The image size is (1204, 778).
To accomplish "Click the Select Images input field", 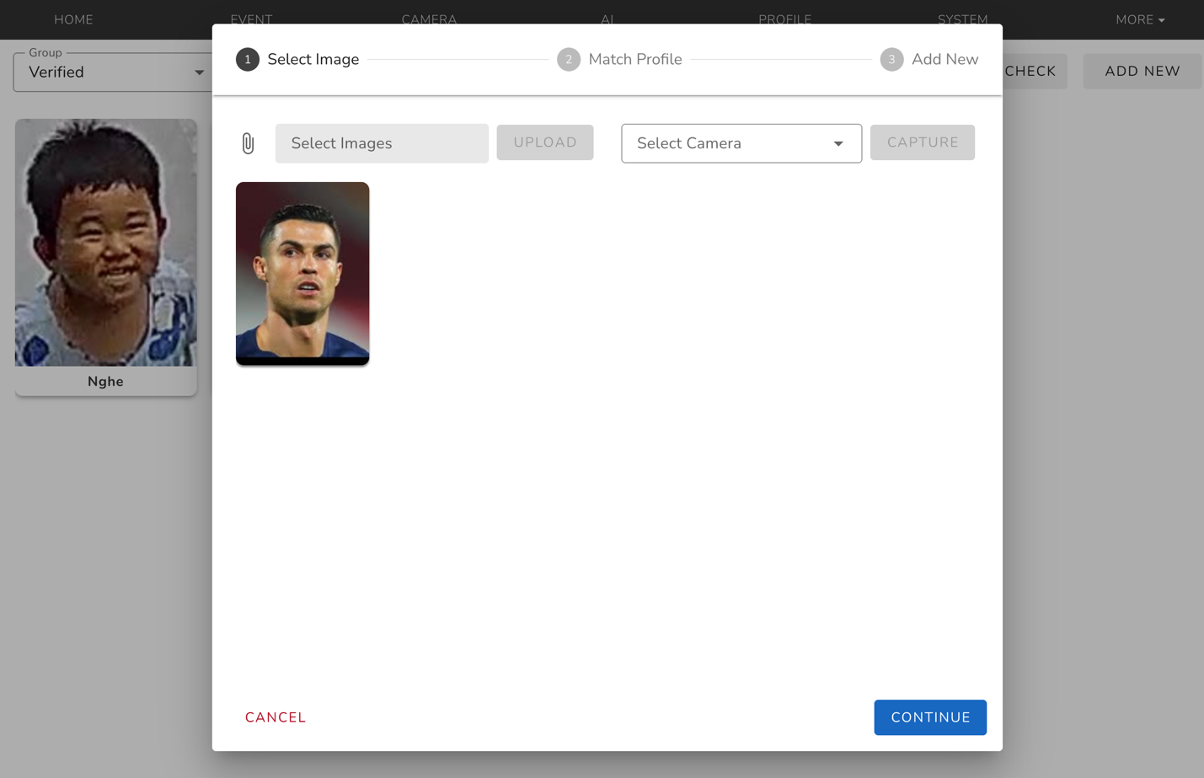I will point(382,143).
